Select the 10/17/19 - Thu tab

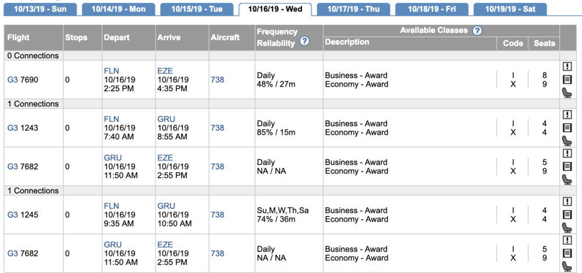(x=353, y=9)
